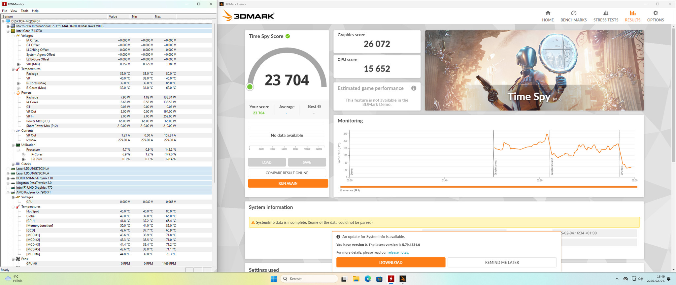676x285 pixels.
Task: Click the taskbar search box
Action: pyautogui.click(x=309, y=279)
